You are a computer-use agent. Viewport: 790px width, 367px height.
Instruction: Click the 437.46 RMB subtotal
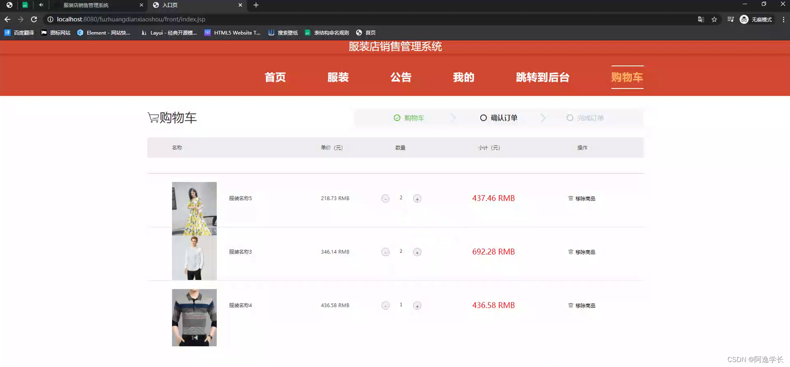click(493, 198)
